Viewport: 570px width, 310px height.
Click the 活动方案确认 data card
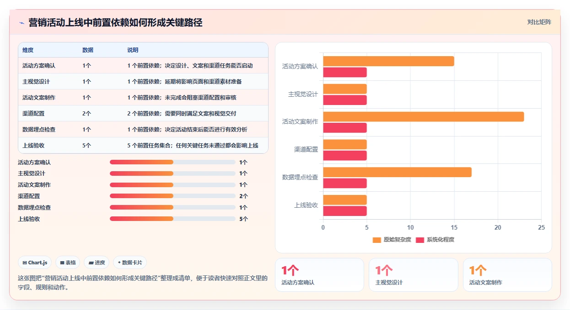click(319, 275)
